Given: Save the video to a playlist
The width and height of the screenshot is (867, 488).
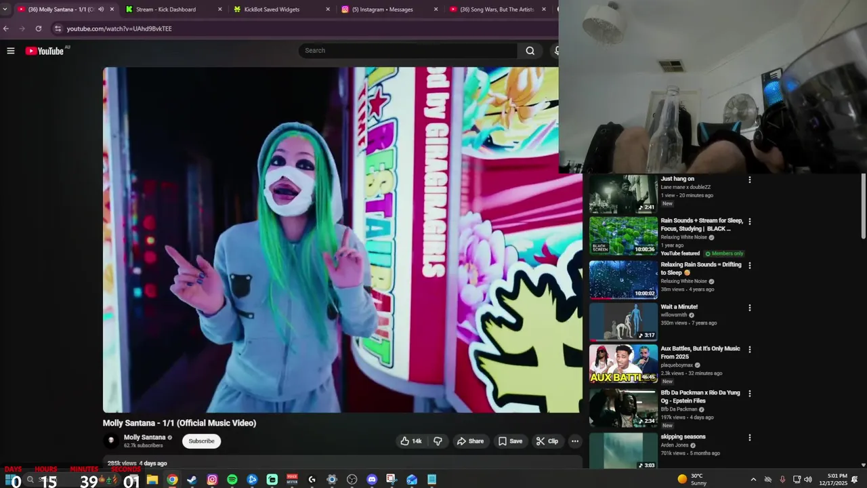Looking at the screenshot, I should pos(511,441).
